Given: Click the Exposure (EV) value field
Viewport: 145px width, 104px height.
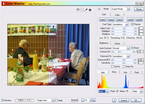Looking at the screenshot, I should pos(141,60).
